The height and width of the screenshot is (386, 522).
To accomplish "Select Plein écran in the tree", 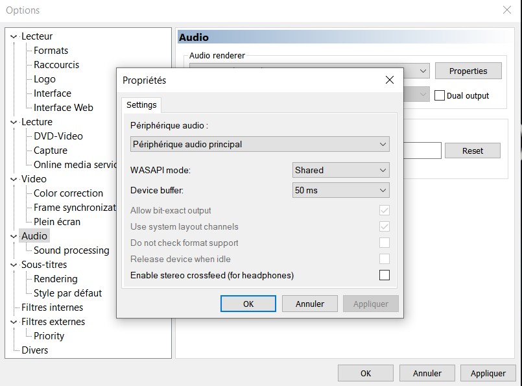I will pos(57,222).
